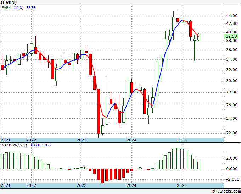241x194 pixels.
Task: Click the 40.00 price axis label
Action: [232, 32]
